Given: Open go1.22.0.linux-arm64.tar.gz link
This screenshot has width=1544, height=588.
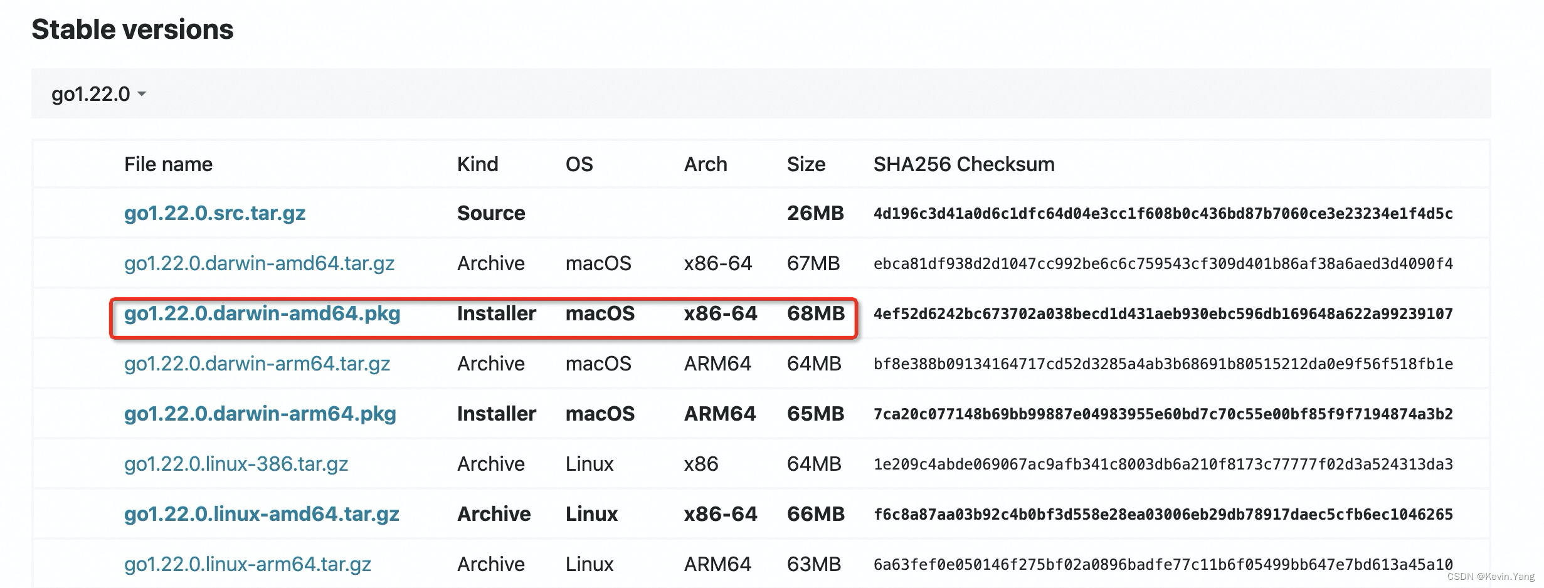Looking at the screenshot, I should 248,564.
